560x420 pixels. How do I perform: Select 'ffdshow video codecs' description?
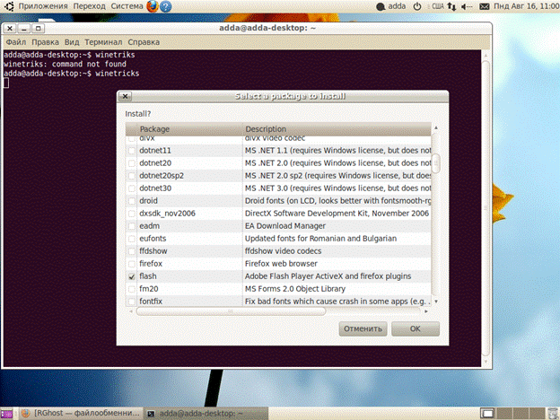point(284,251)
